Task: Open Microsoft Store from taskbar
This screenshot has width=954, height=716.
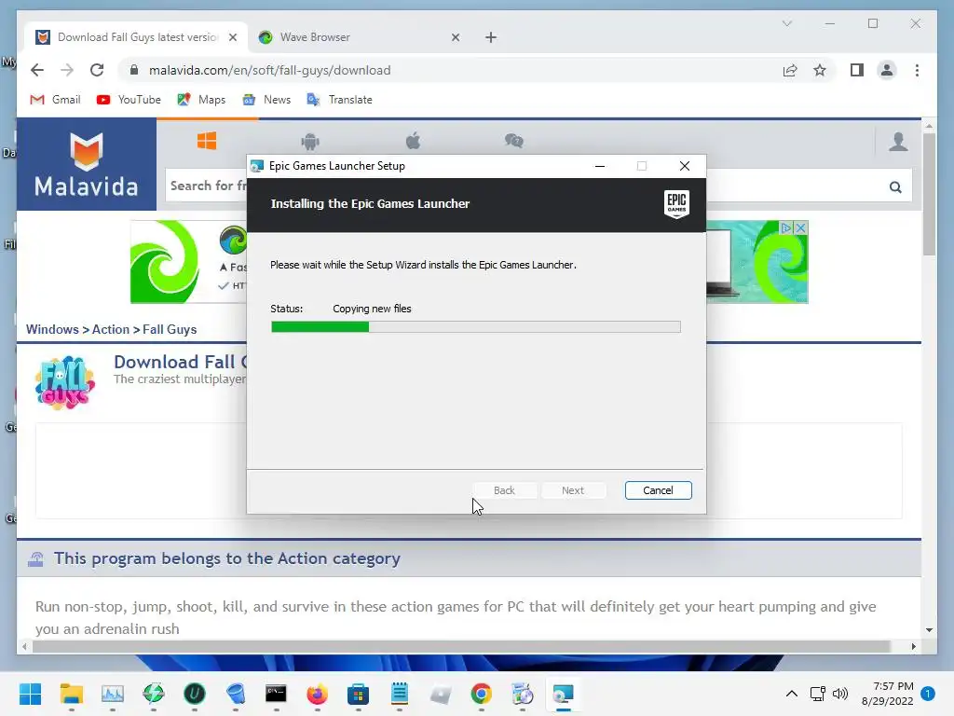Action: (358, 694)
